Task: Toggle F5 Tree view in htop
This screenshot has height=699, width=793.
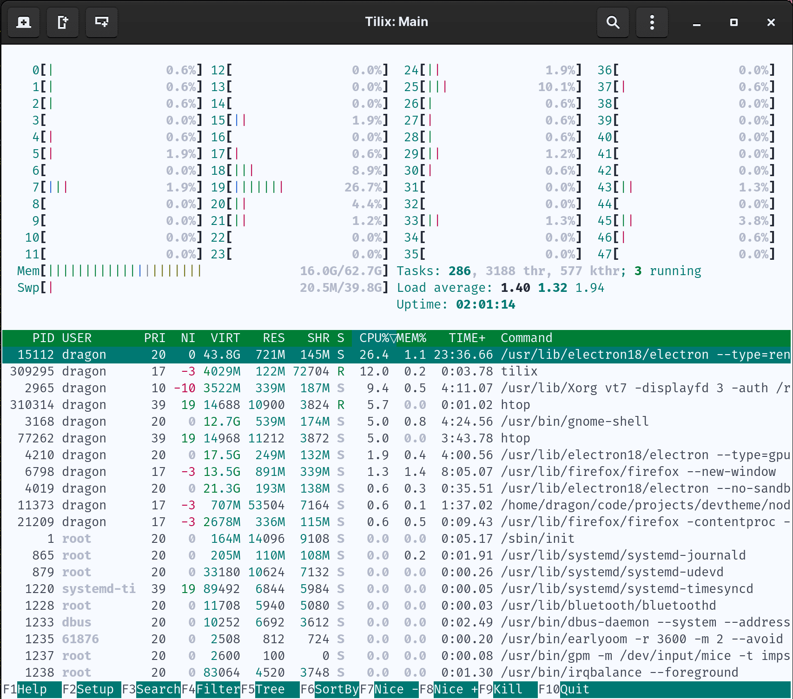Action: [x=270, y=689]
